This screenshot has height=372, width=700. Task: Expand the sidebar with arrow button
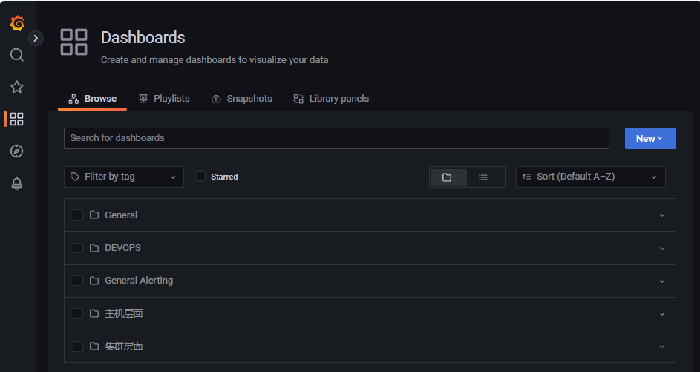[x=36, y=39]
